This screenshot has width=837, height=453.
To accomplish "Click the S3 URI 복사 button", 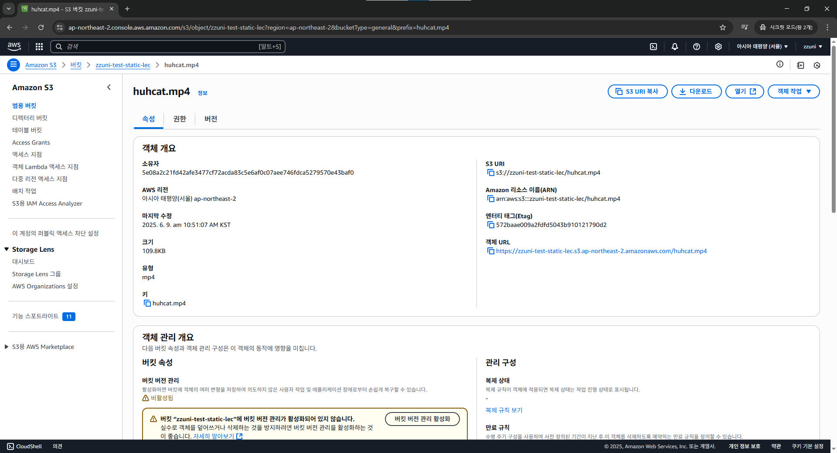I will [x=637, y=91].
